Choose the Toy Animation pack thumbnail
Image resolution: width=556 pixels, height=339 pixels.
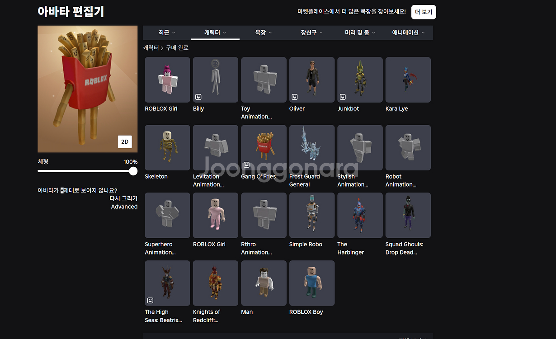click(x=264, y=80)
